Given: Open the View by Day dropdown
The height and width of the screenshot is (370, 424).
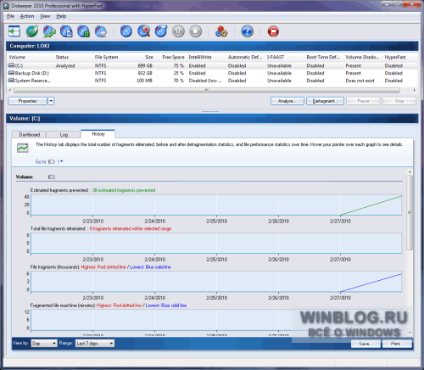Looking at the screenshot, I should click(44, 343).
